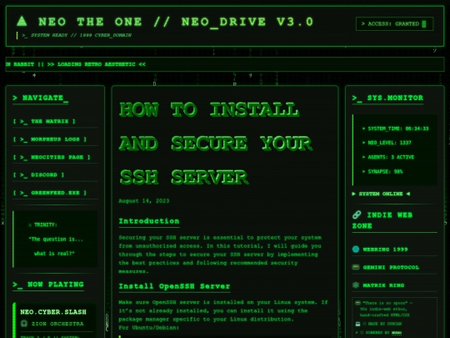Click the SYSTEM ONLINE status line
450x338 pixels.
click(x=381, y=194)
